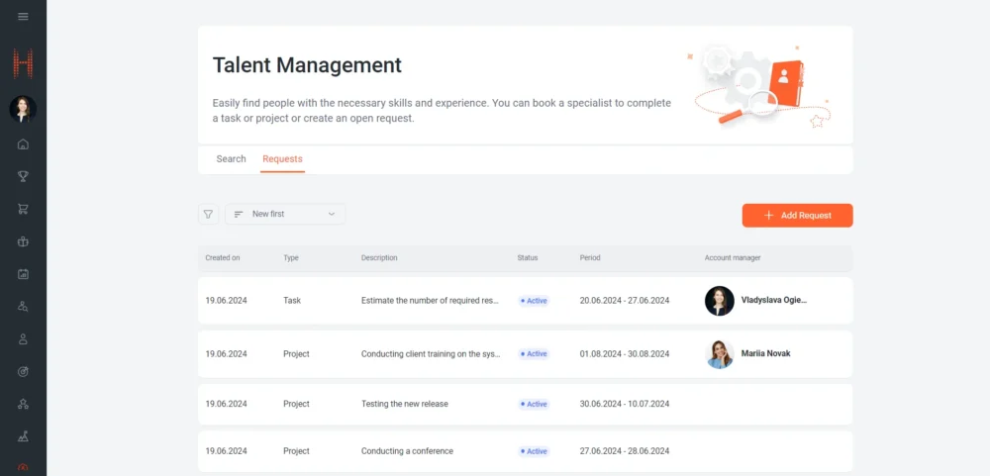Open the trophy achievements icon
Image resolution: width=990 pixels, height=476 pixels.
click(x=23, y=177)
